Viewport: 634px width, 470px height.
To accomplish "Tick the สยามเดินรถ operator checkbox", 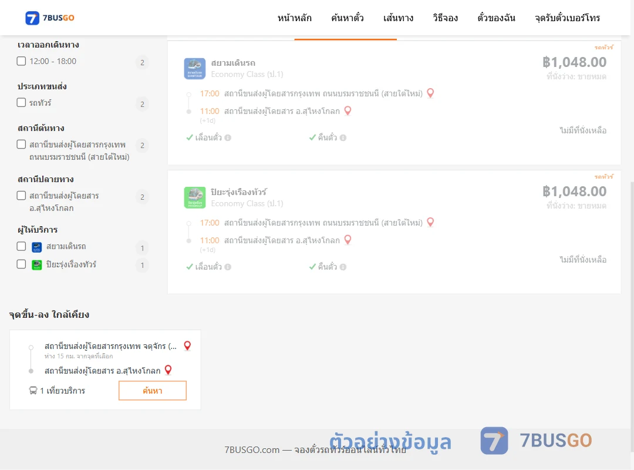I will [22, 246].
